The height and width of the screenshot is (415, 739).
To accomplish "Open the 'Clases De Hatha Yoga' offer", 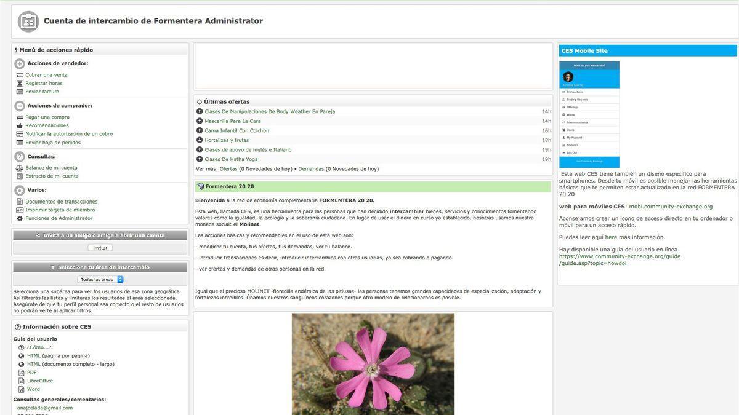I will (231, 159).
